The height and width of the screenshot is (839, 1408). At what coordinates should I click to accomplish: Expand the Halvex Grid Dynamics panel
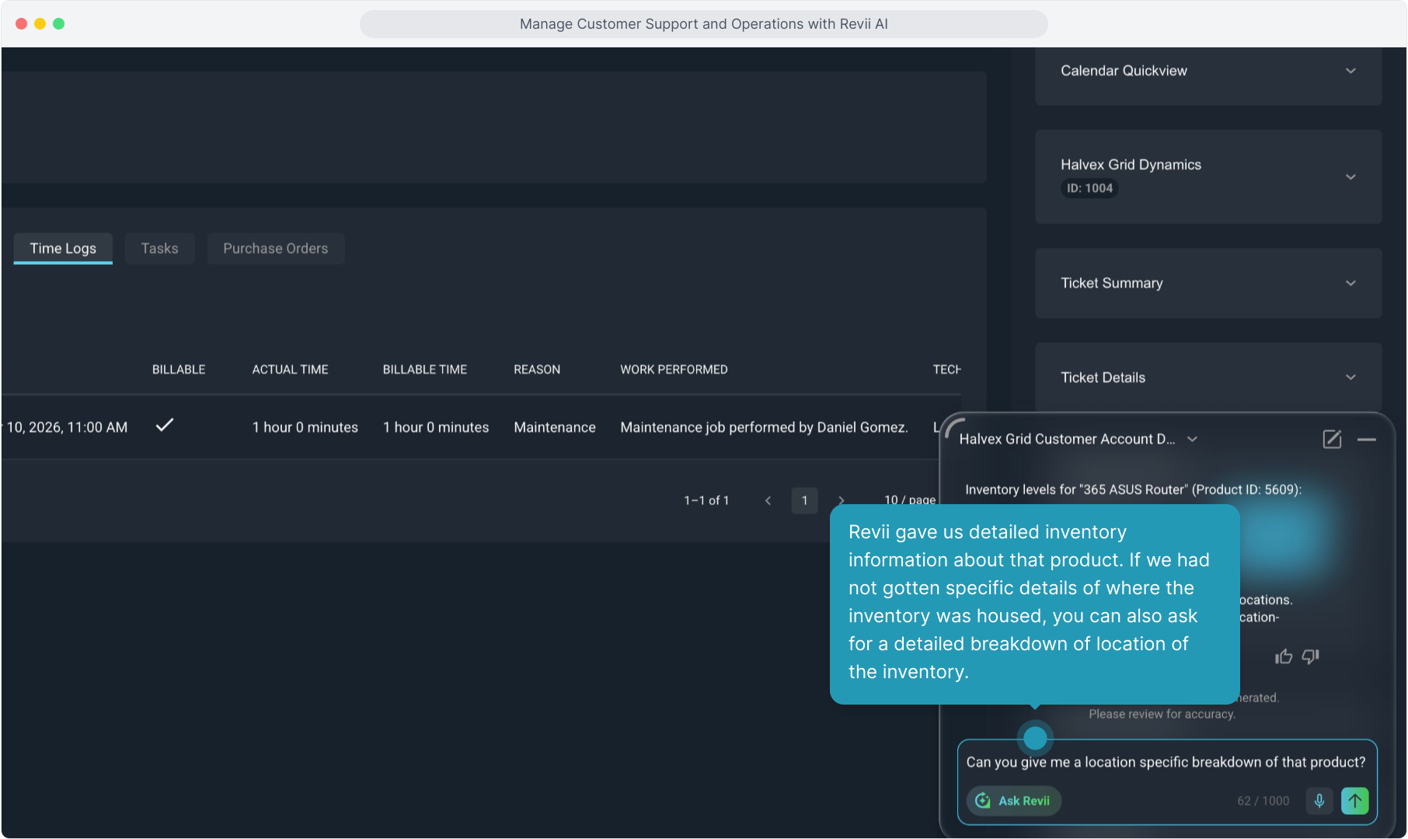click(1208, 176)
